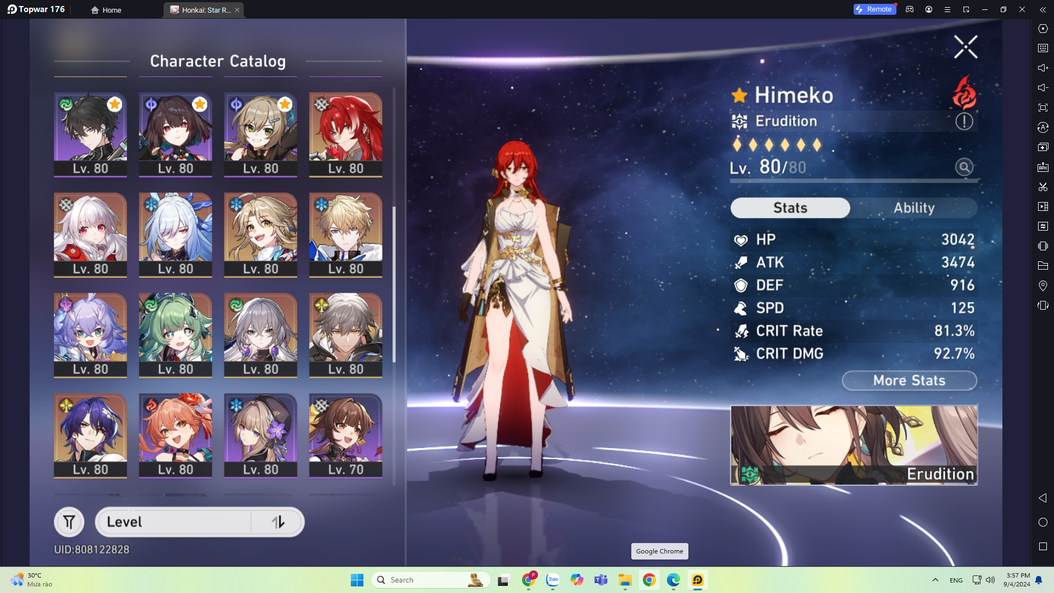1054x593 pixels.
Task: Open the emulator location pin tool
Action: [x=1043, y=286]
